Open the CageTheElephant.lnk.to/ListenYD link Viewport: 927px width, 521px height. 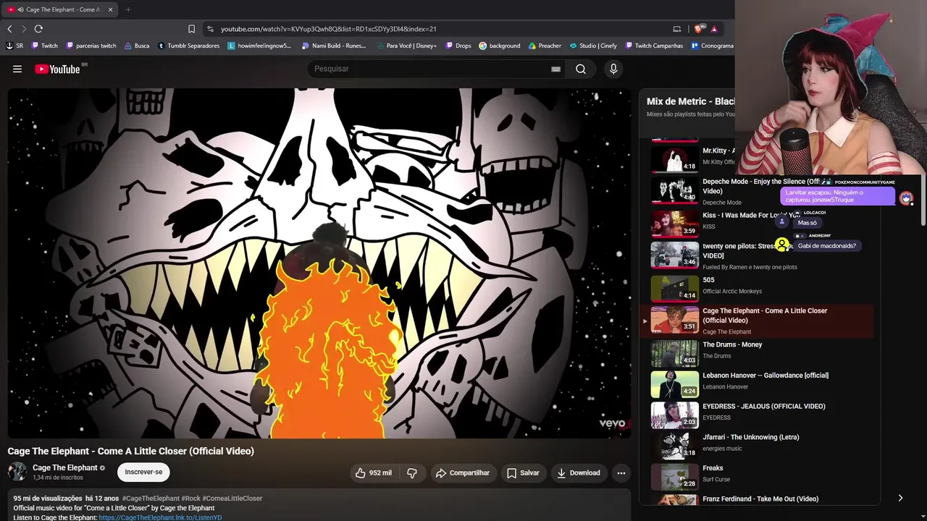[x=160, y=517]
